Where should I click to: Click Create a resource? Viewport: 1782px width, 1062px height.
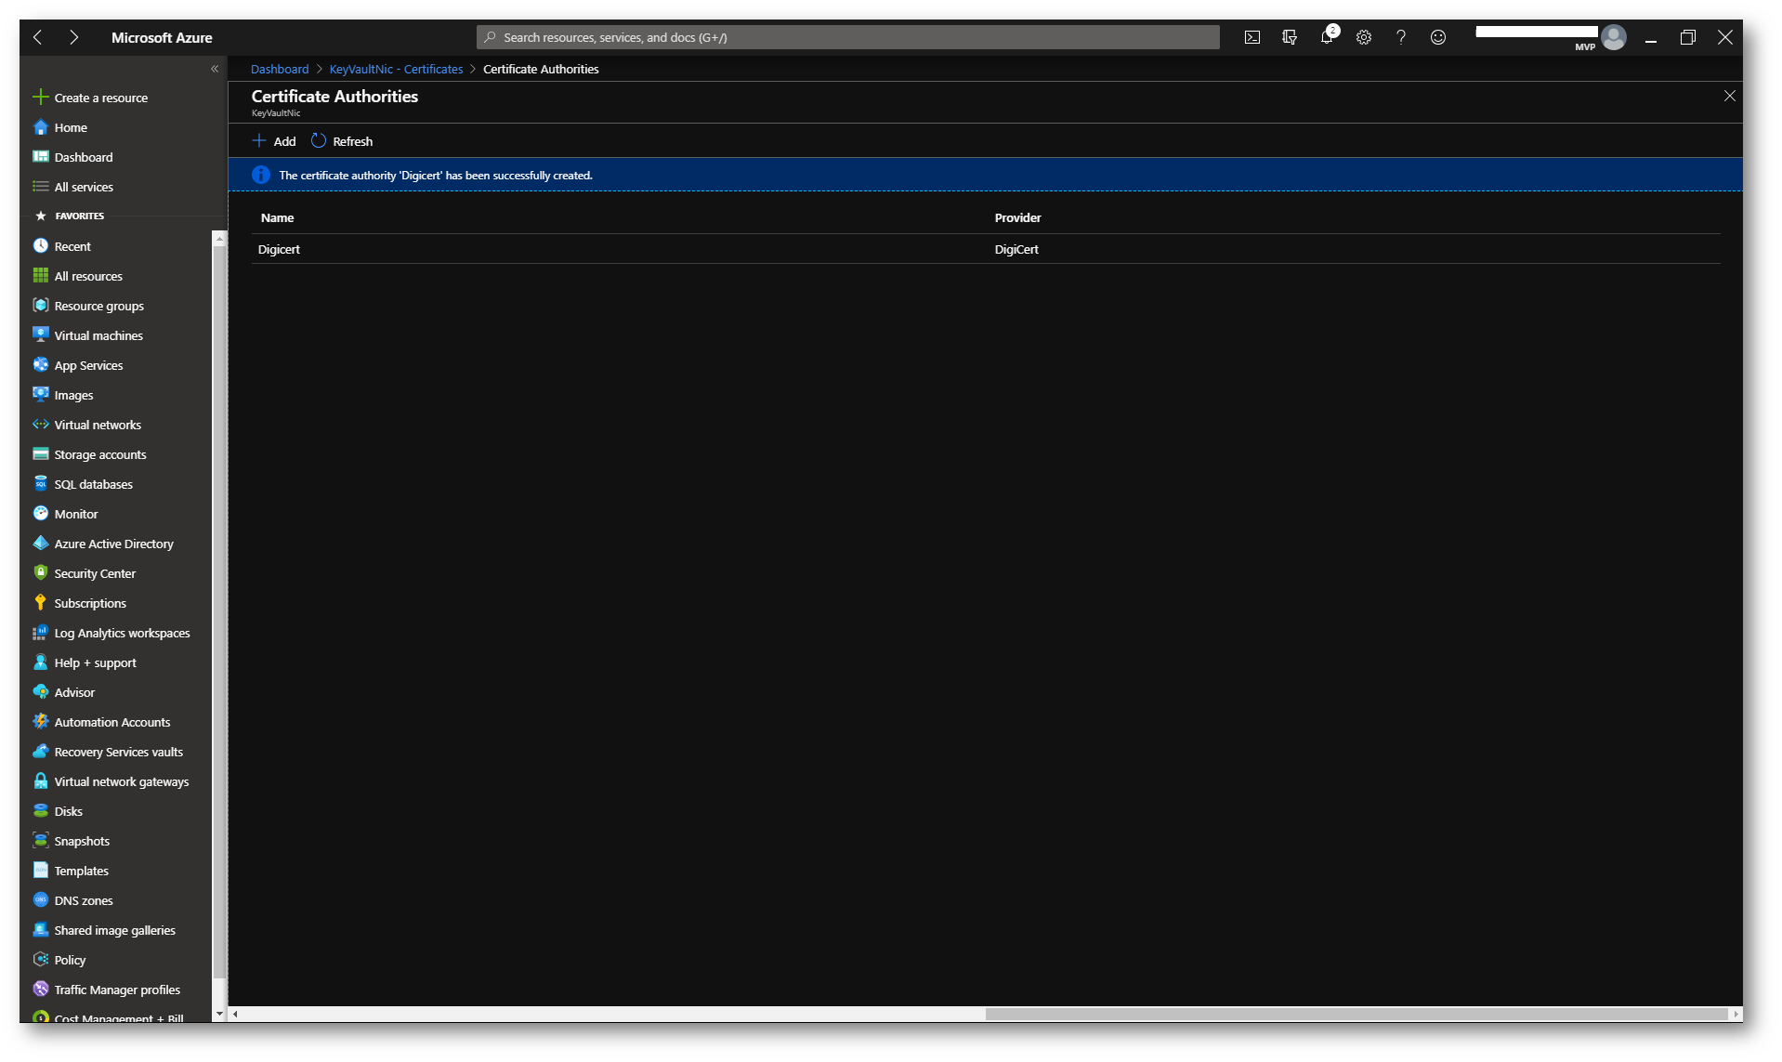[90, 98]
